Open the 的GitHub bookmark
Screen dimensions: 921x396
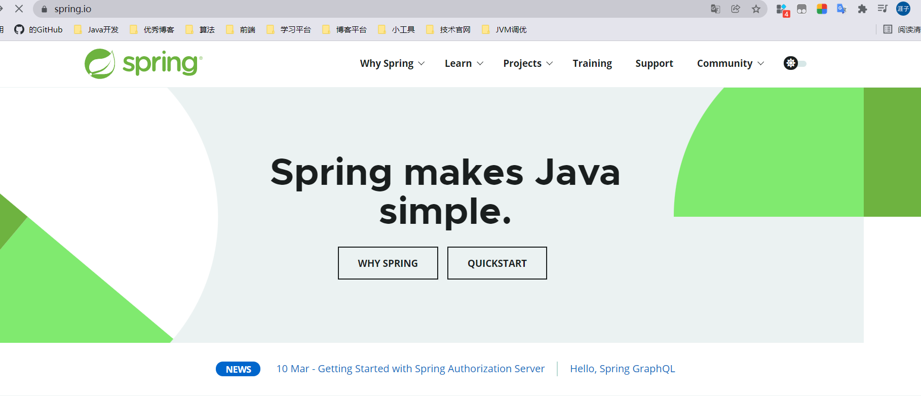(x=39, y=29)
